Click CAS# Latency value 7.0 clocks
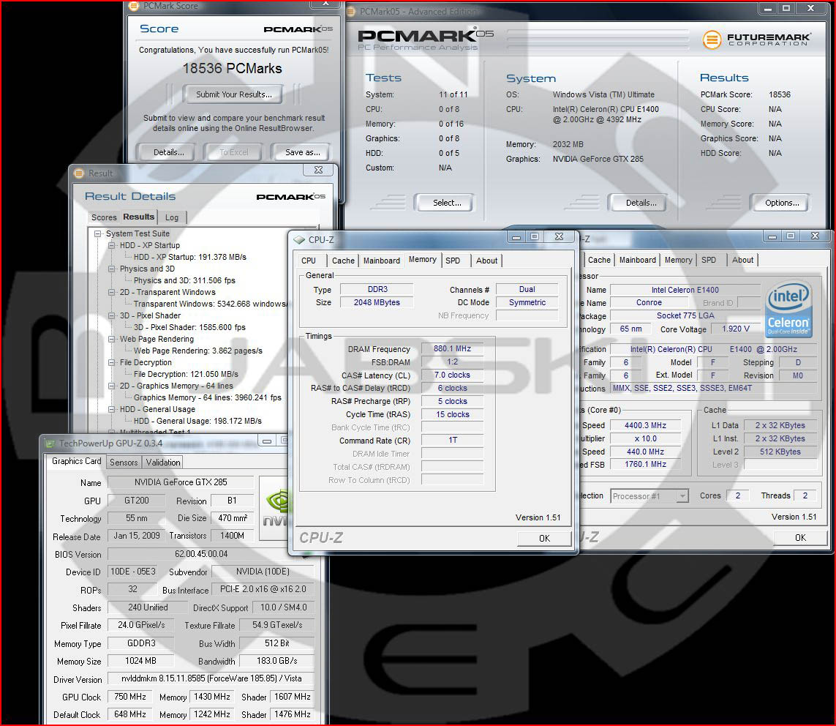 (452, 375)
